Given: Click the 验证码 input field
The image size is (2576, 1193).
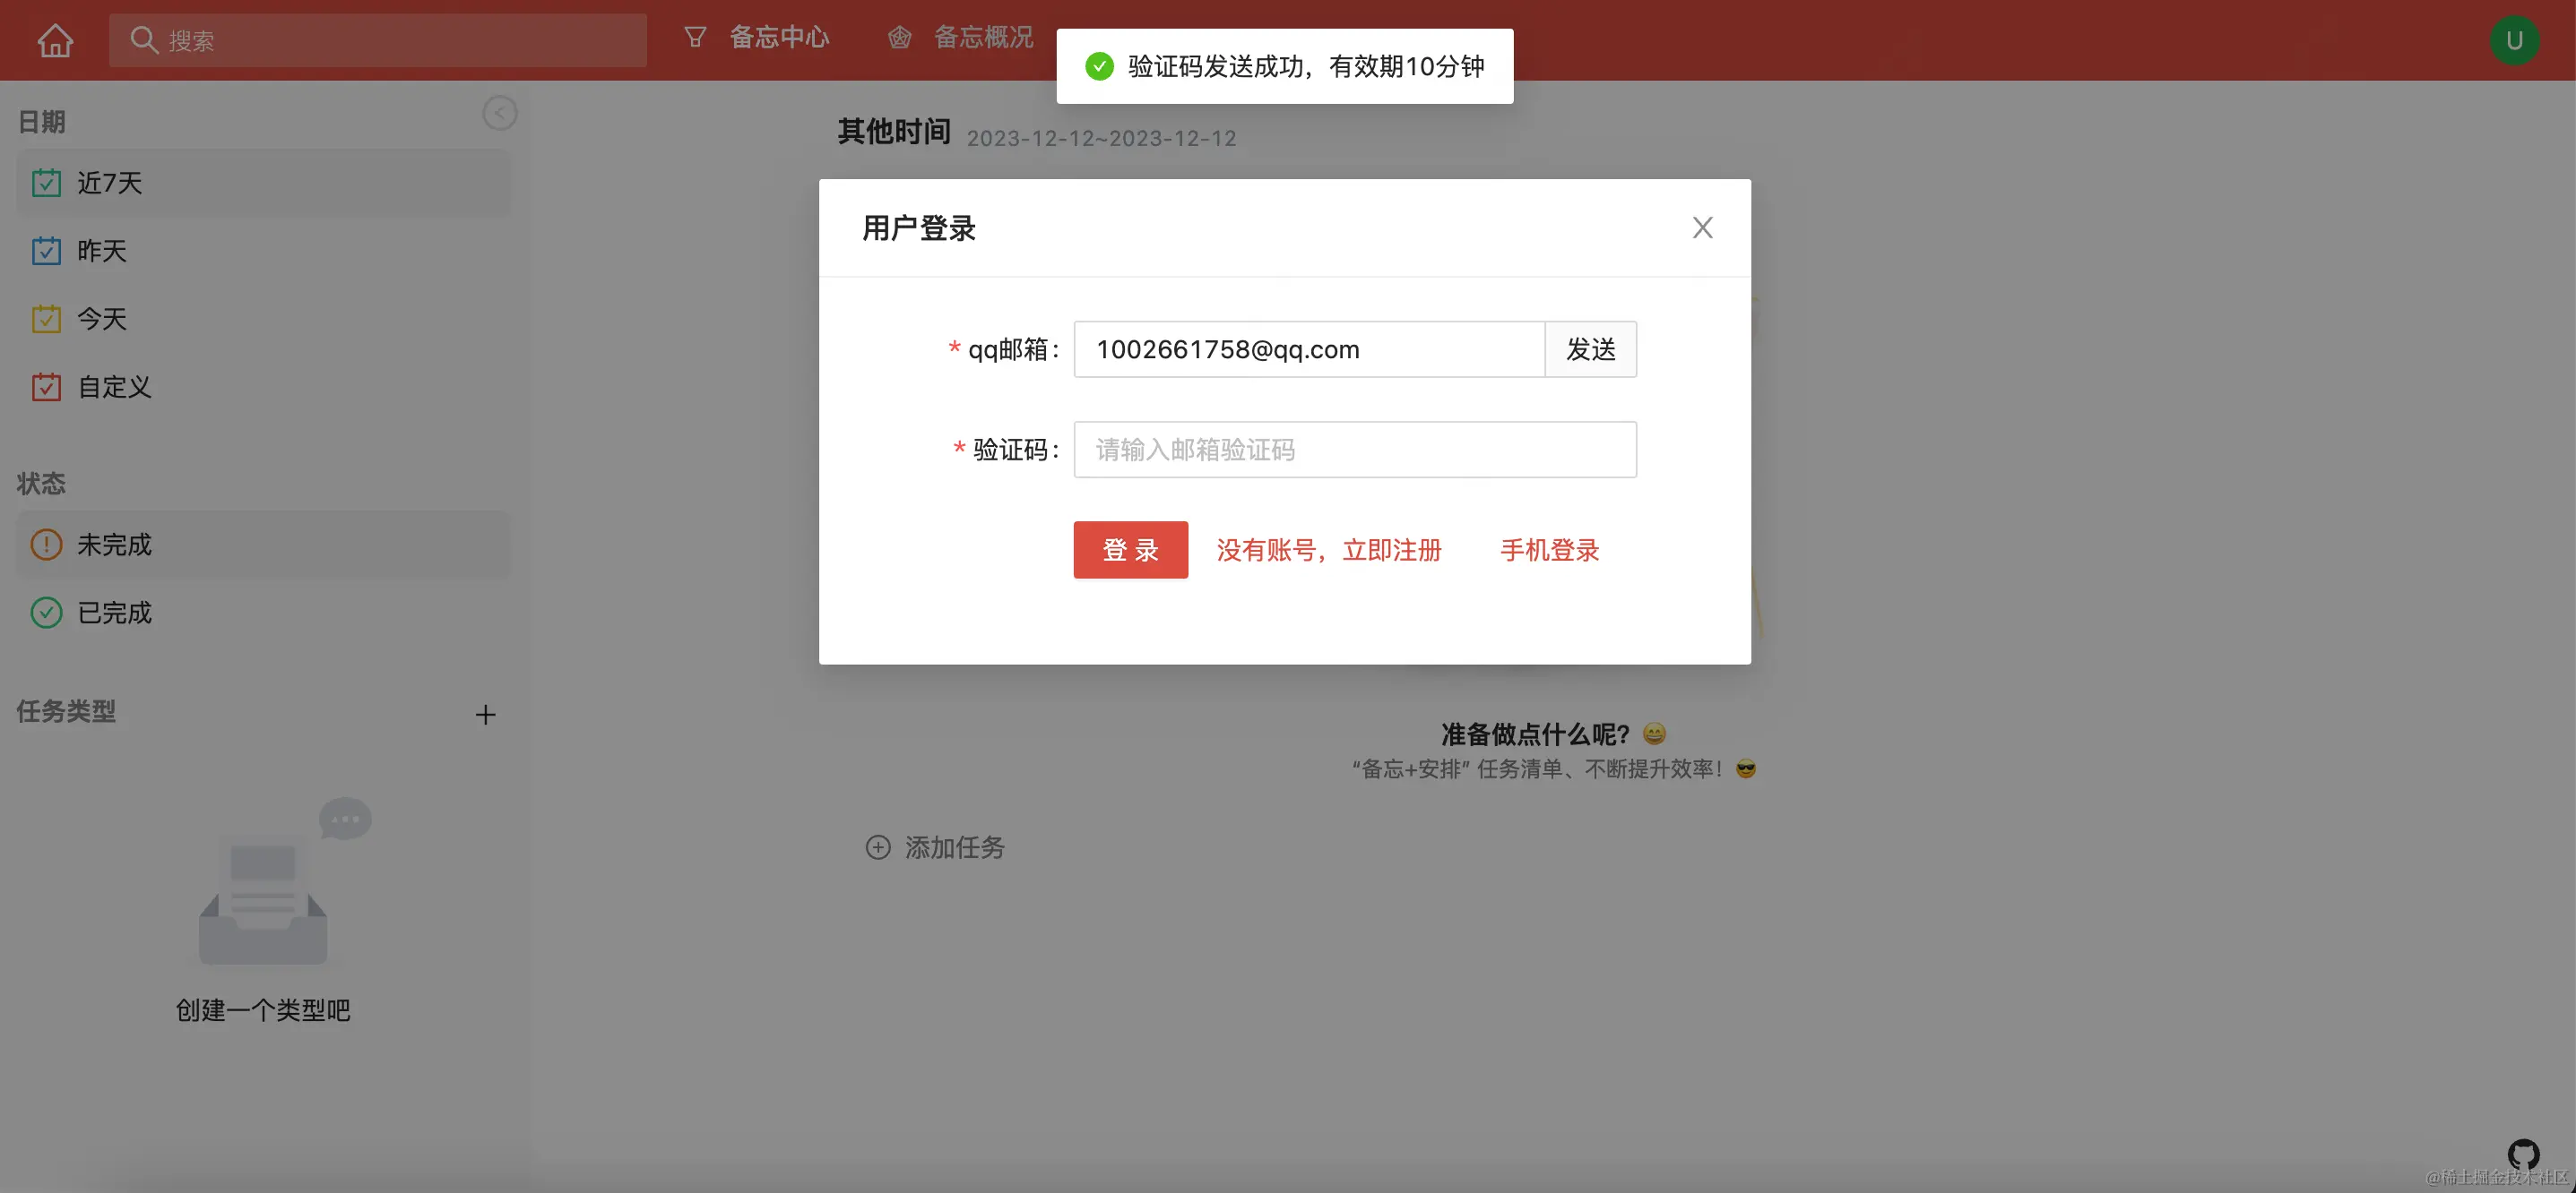Looking at the screenshot, I should pos(1354,450).
